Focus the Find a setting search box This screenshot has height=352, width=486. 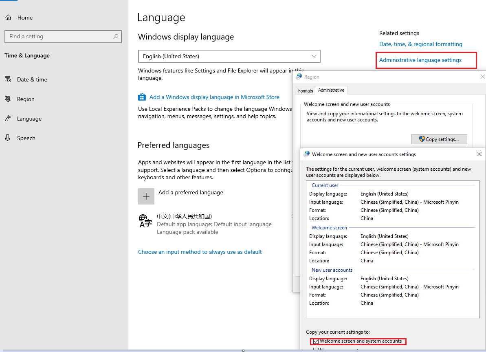tap(63, 37)
